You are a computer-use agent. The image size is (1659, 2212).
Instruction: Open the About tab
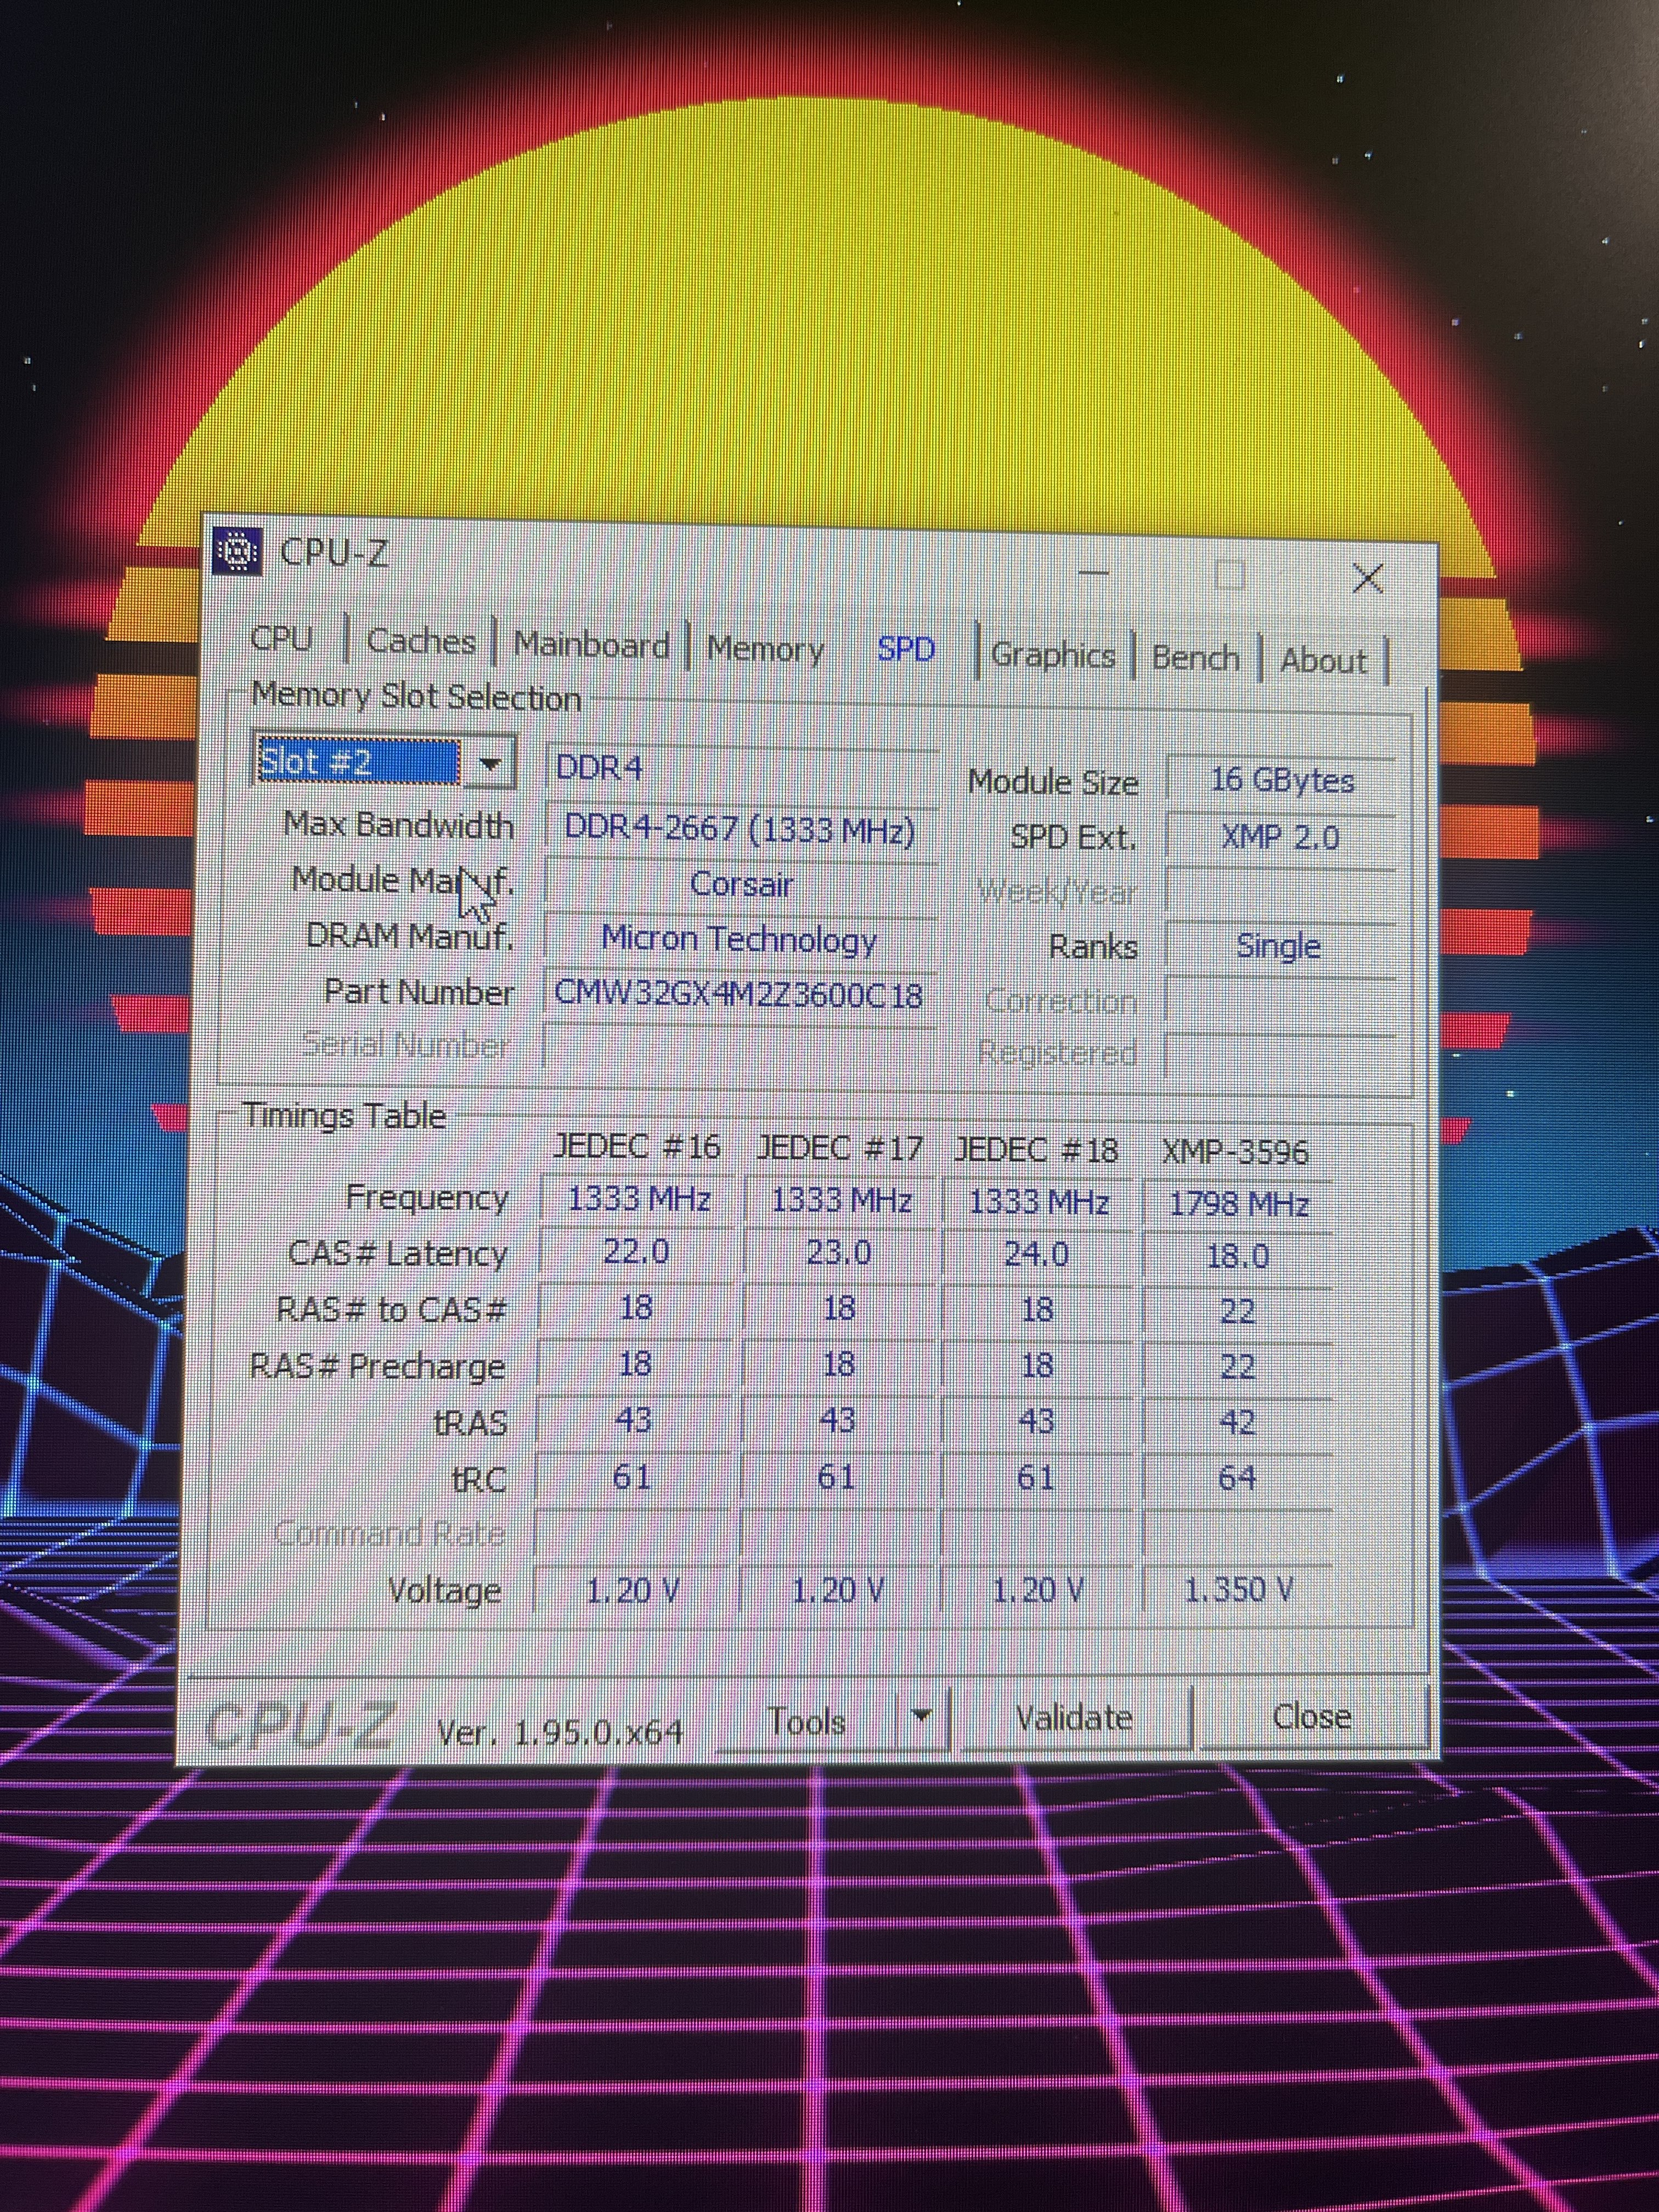[1323, 661]
